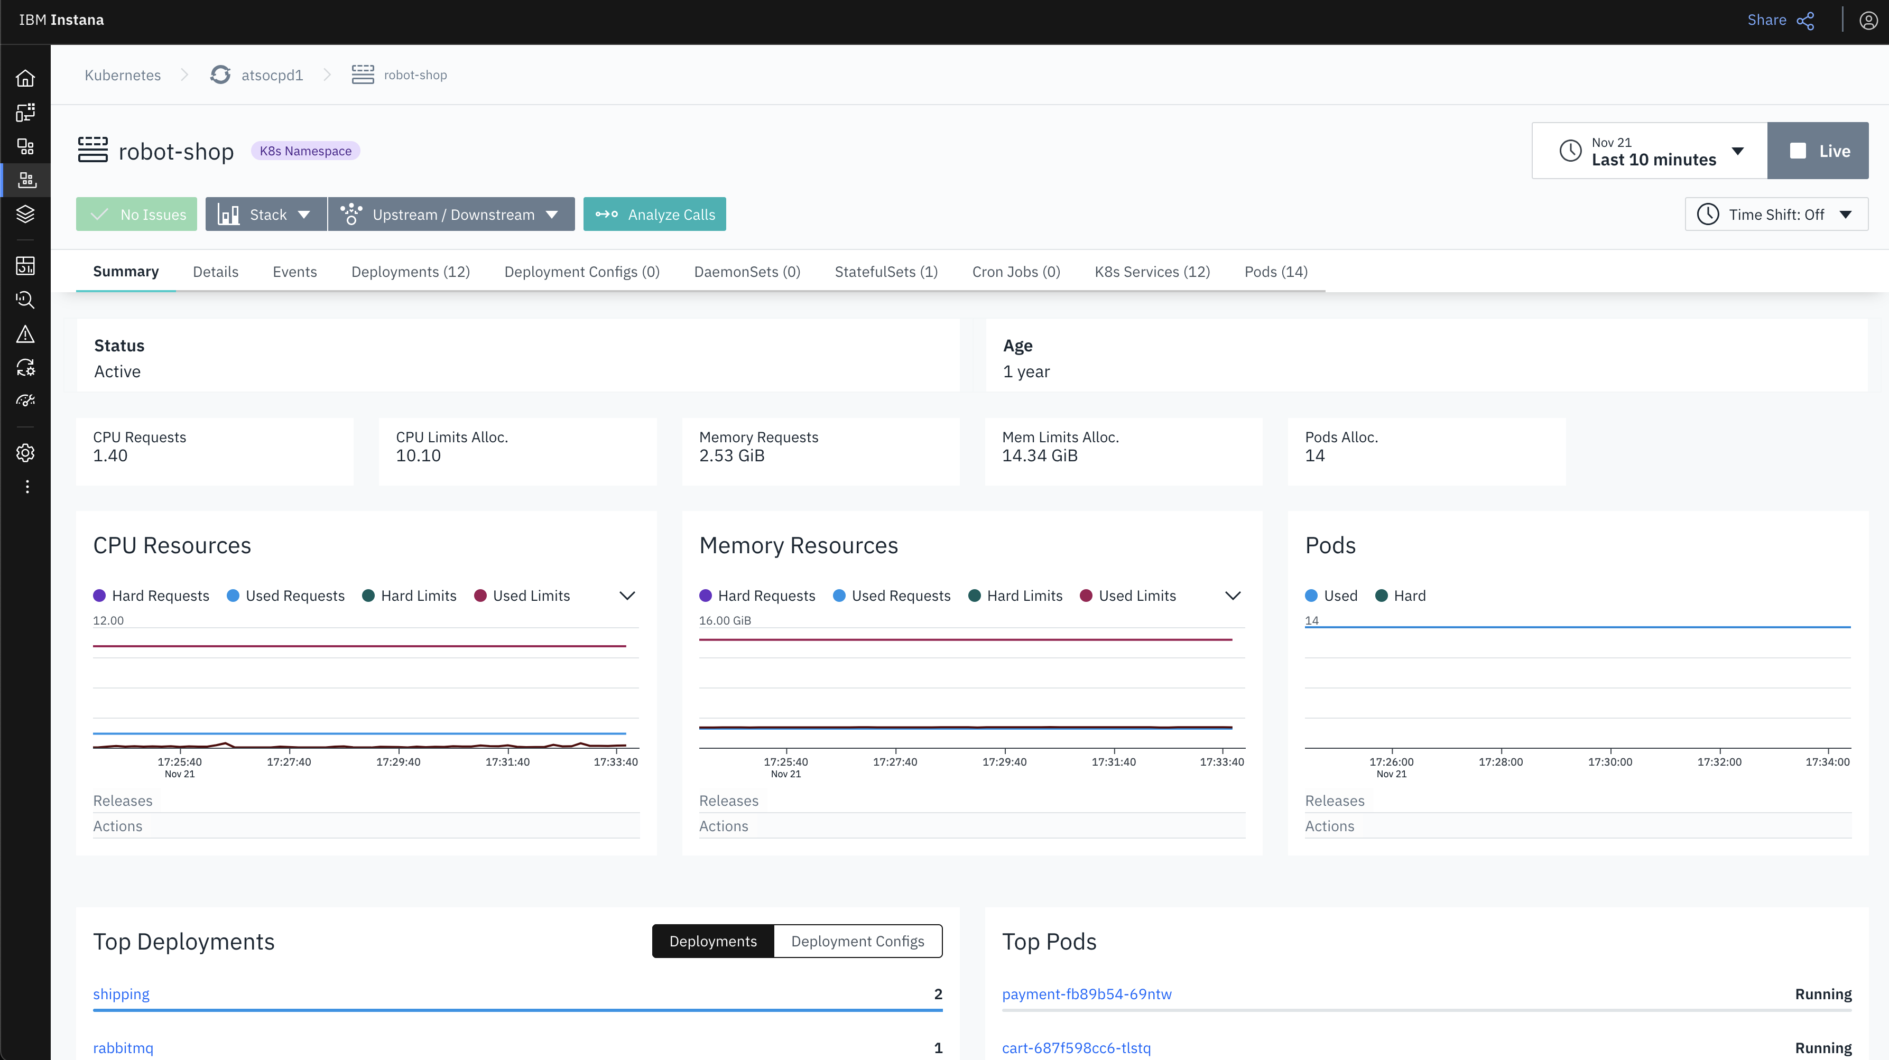Toggle CPU Used Requests legend series
The width and height of the screenshot is (1889, 1060).
(x=285, y=596)
